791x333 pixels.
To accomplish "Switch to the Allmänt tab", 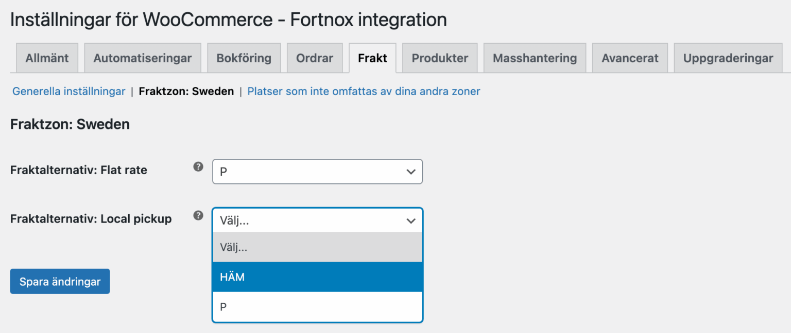I will [46, 58].
